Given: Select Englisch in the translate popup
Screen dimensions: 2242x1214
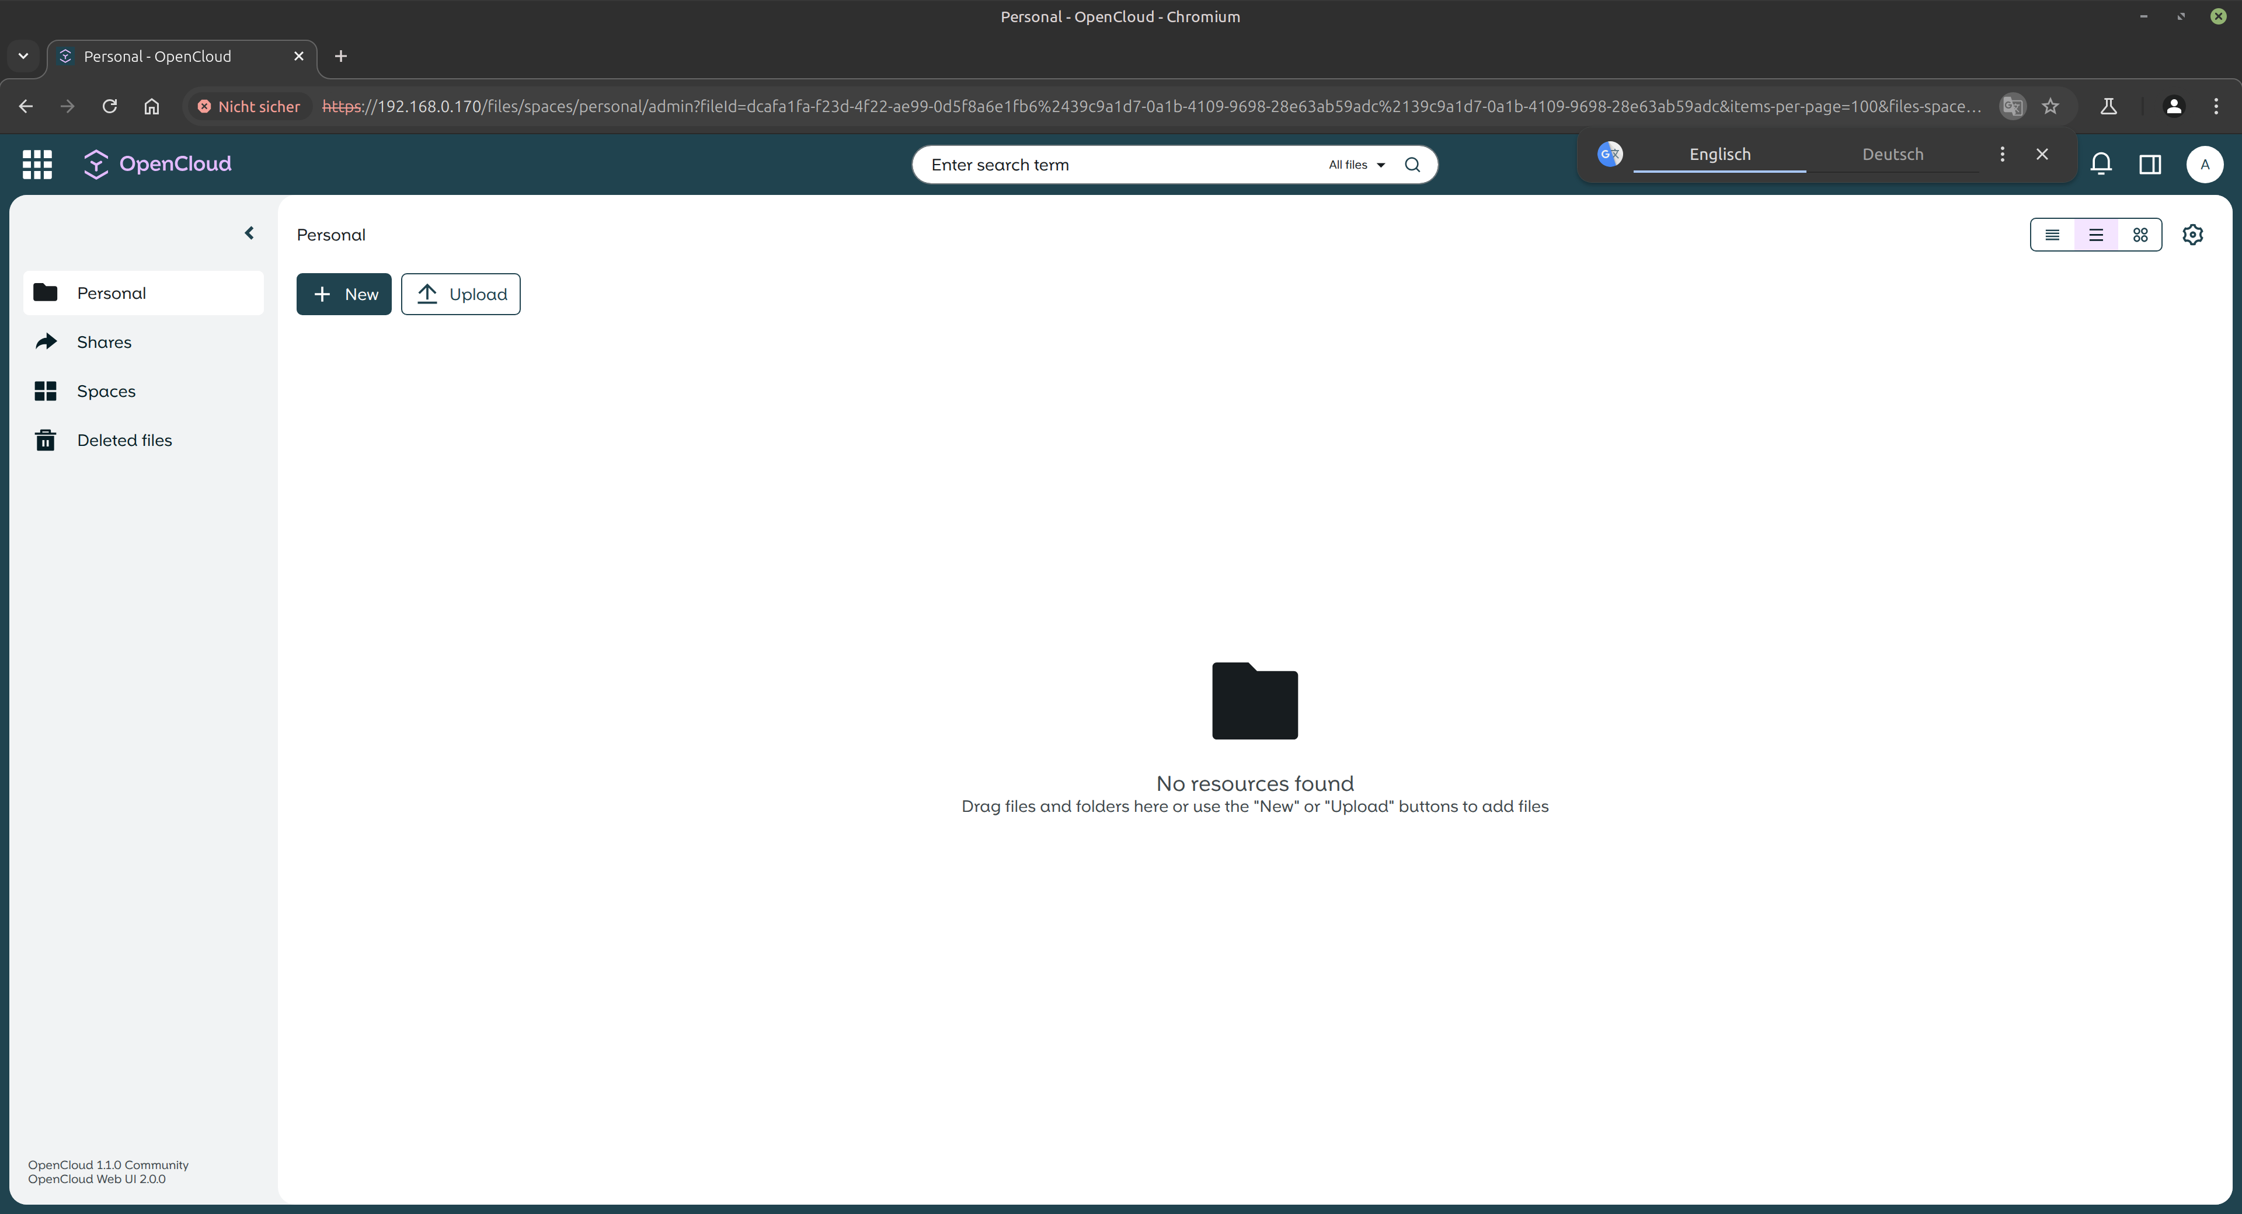Looking at the screenshot, I should [x=1719, y=154].
